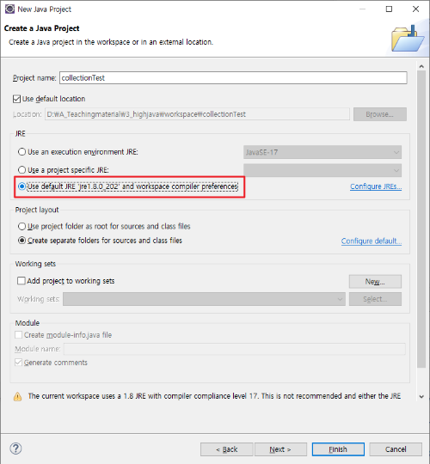Click the Module name input field
Image resolution: width=430 pixels, height=464 pixels.
[235, 349]
